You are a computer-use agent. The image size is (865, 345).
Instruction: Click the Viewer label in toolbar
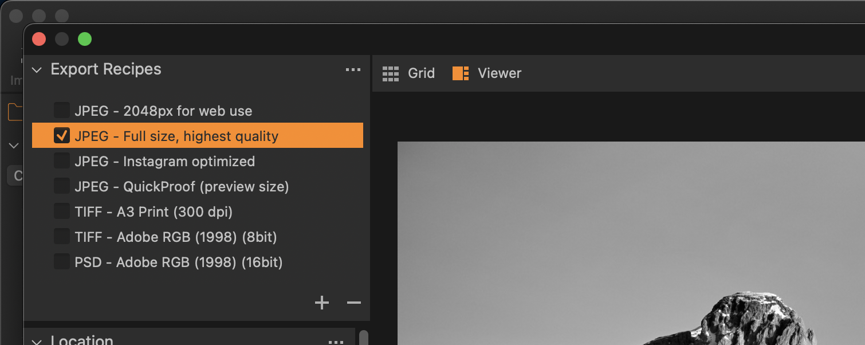click(500, 73)
